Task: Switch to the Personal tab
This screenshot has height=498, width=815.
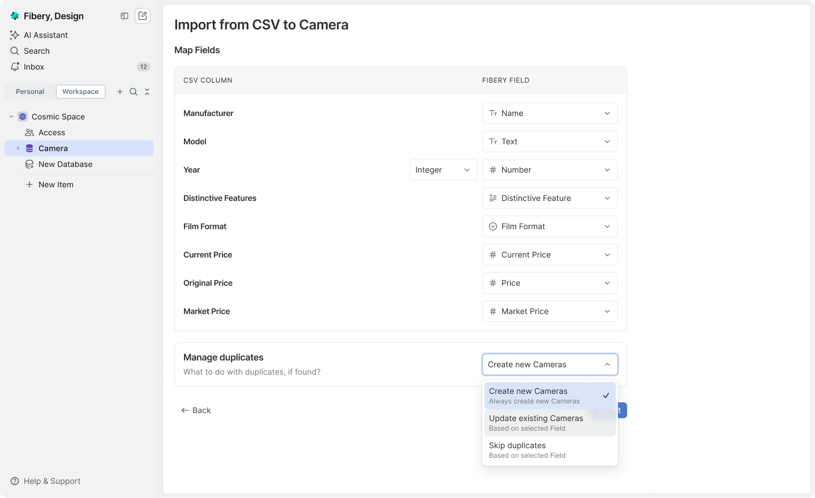Action: point(30,92)
